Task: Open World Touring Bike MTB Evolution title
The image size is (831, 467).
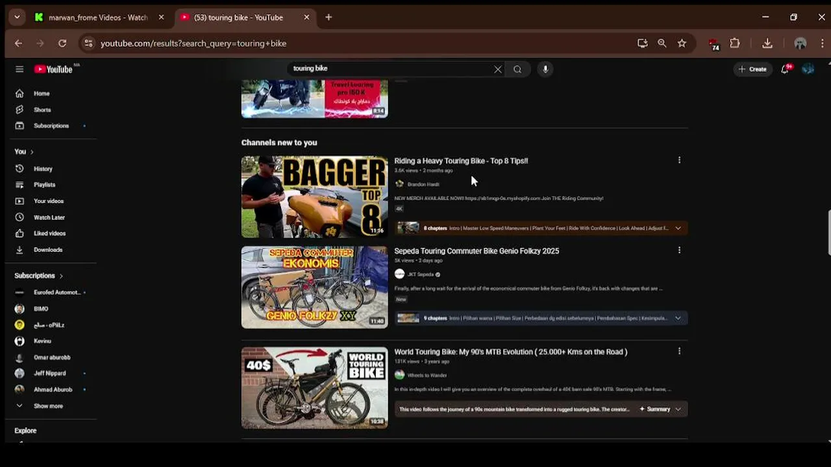Action: point(510,352)
